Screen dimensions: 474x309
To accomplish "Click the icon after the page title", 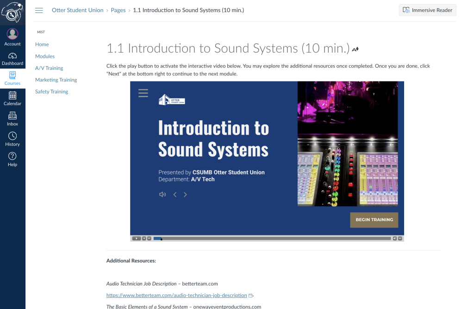I will pyautogui.click(x=355, y=49).
